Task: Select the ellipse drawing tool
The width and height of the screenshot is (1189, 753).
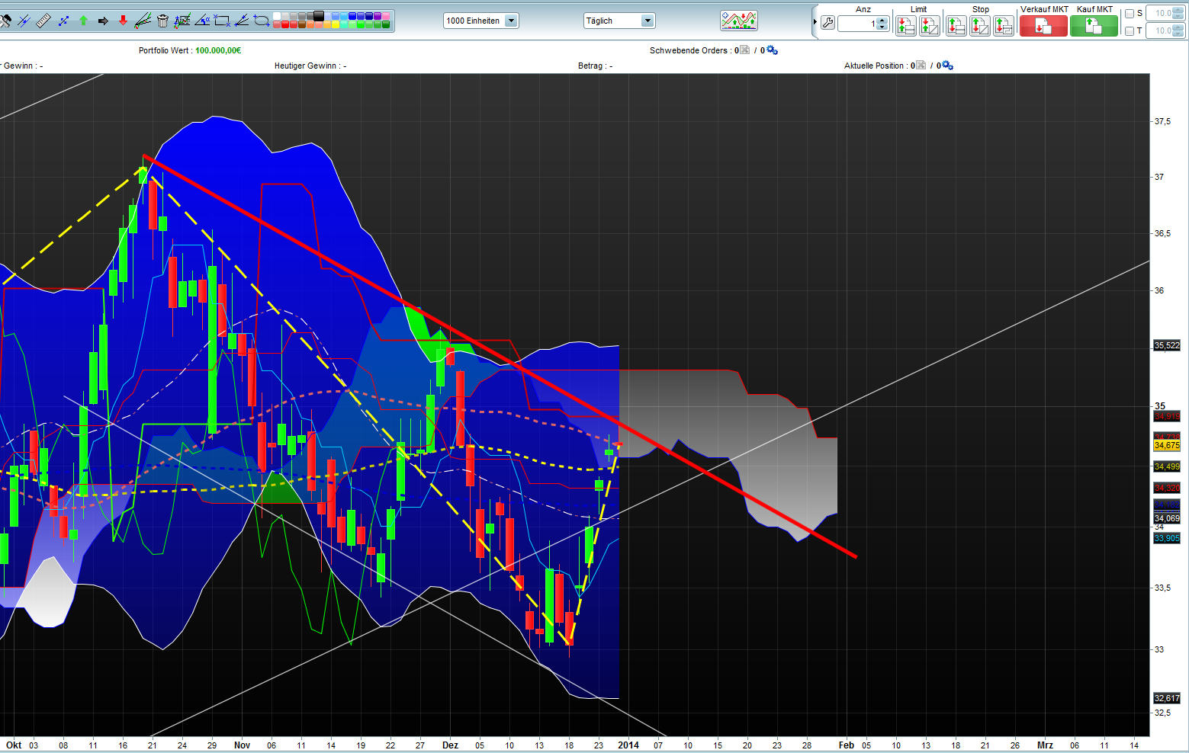Action: point(262,21)
